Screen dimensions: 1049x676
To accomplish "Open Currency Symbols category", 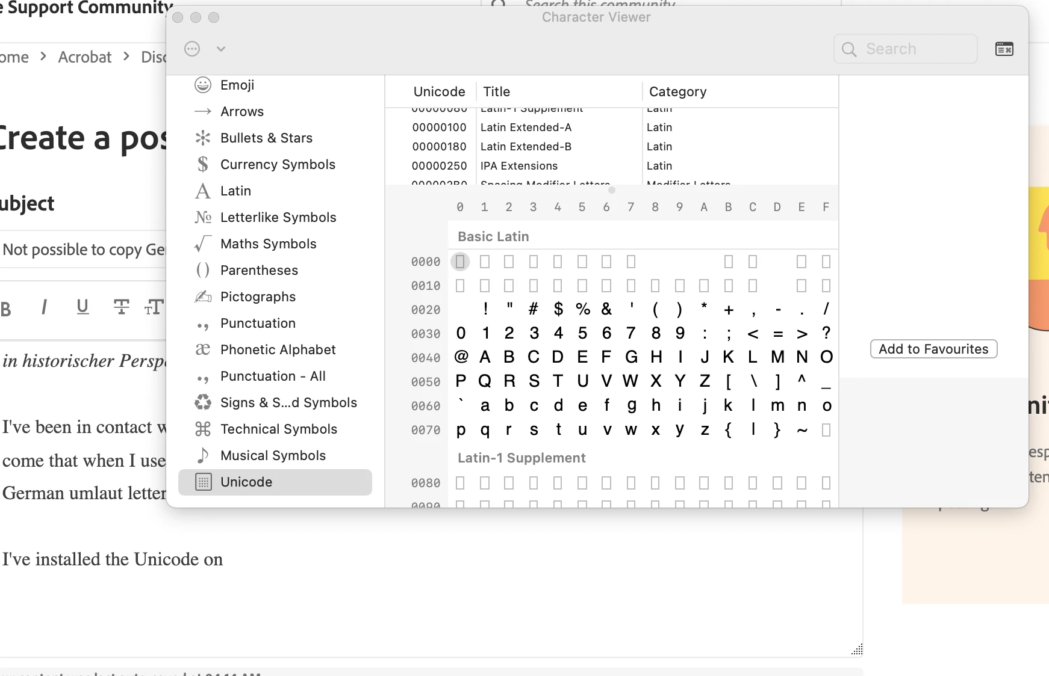I will coord(275,164).
